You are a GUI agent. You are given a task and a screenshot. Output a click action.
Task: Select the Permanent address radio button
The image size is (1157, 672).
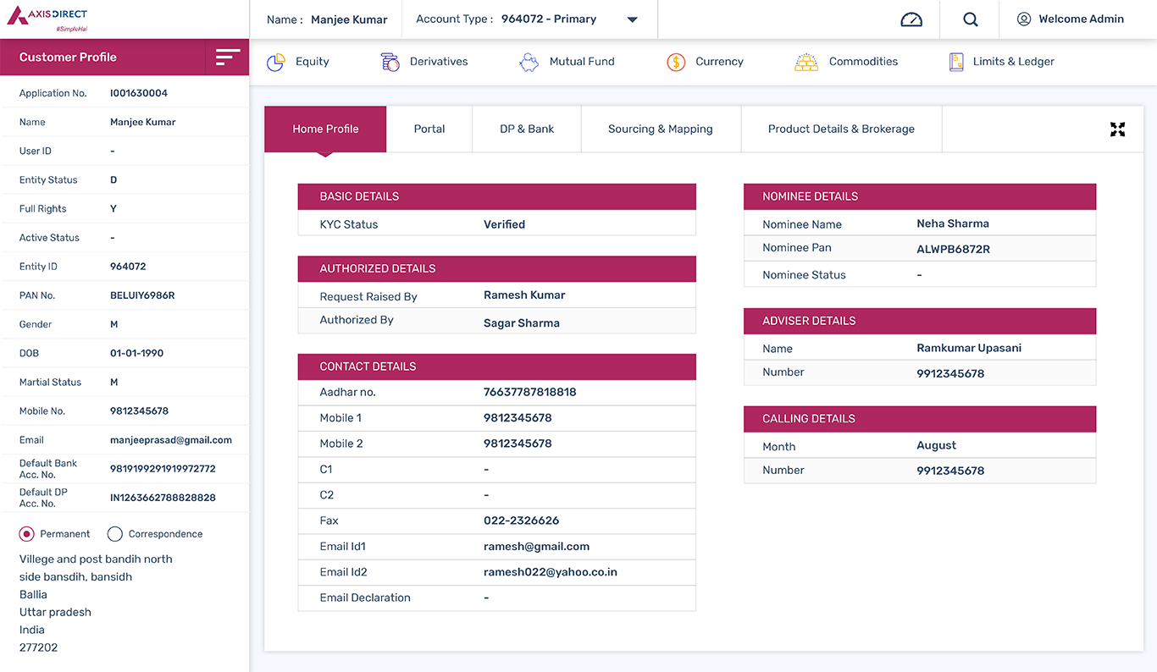27,534
